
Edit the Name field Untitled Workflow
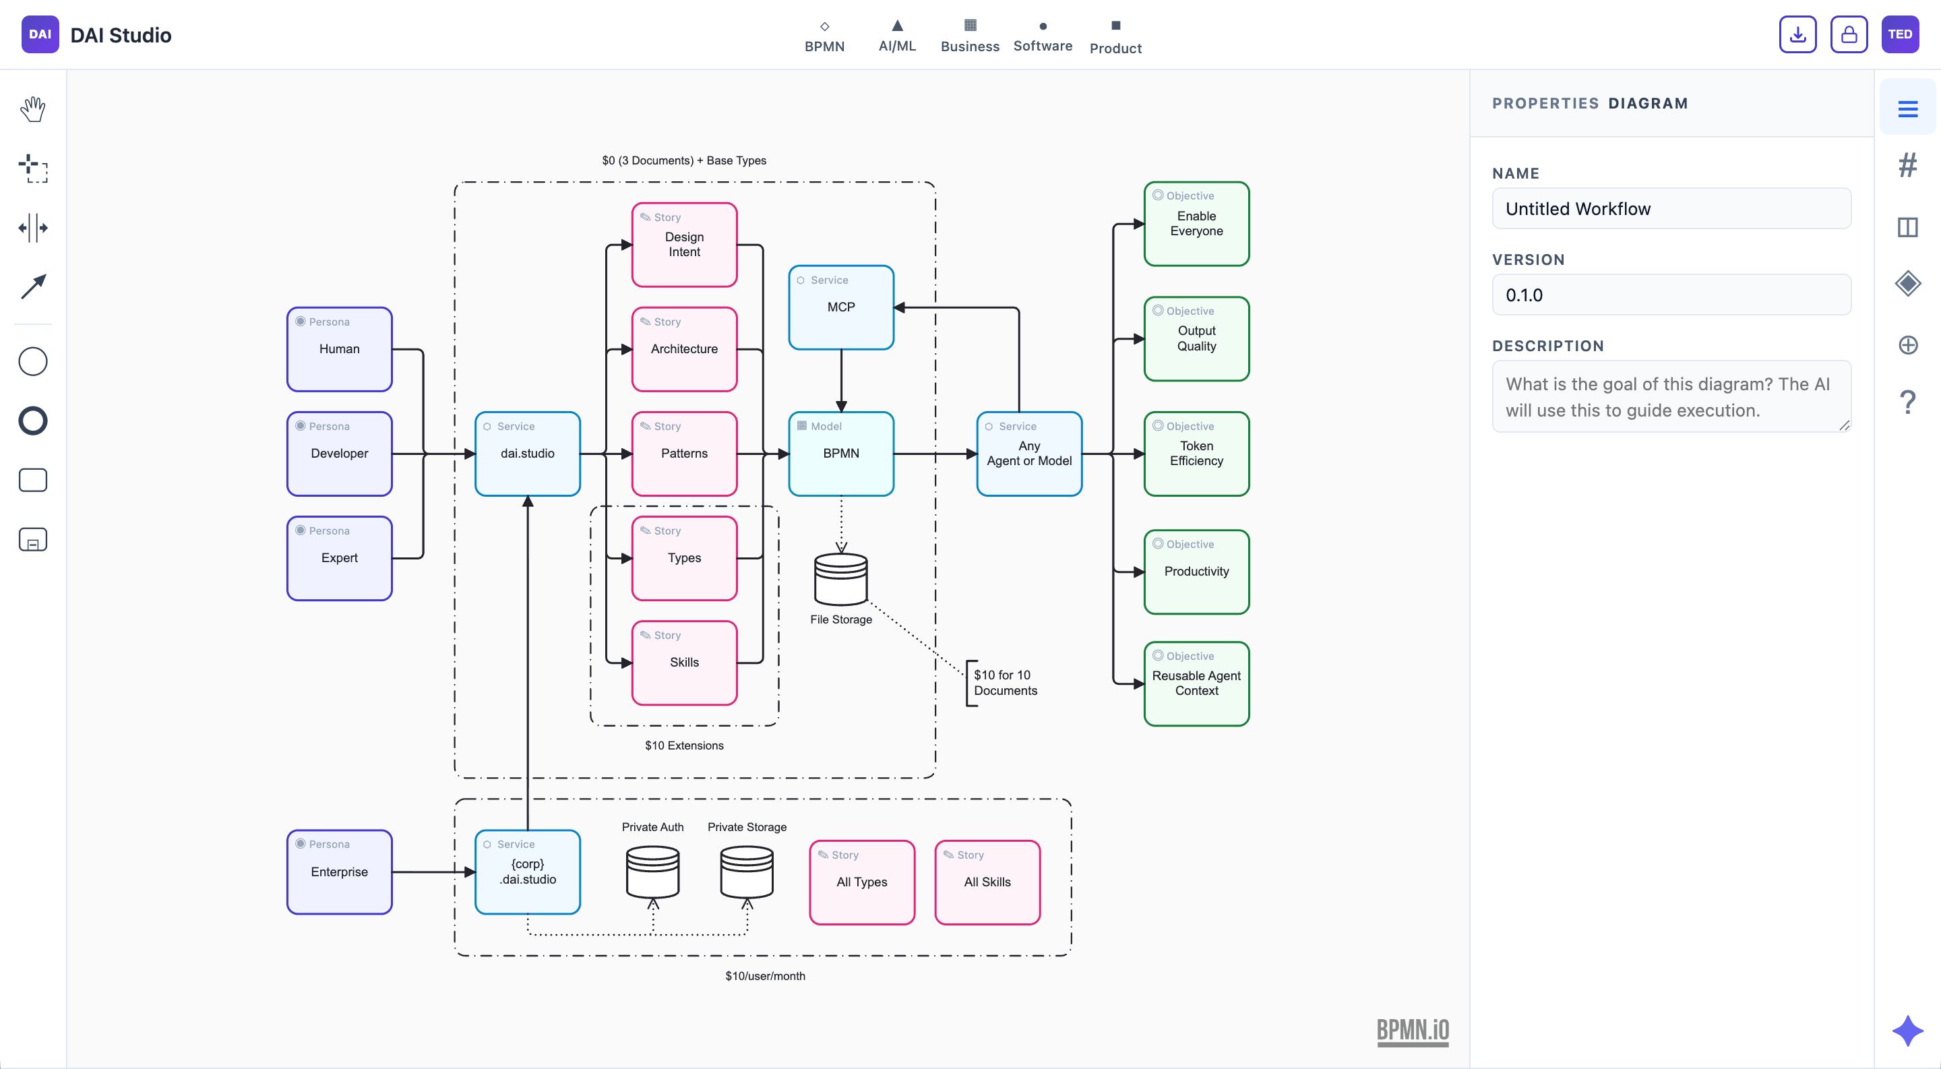[x=1671, y=209]
